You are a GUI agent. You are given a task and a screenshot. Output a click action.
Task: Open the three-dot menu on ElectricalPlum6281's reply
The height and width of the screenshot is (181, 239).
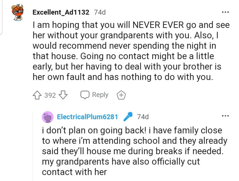225,116
